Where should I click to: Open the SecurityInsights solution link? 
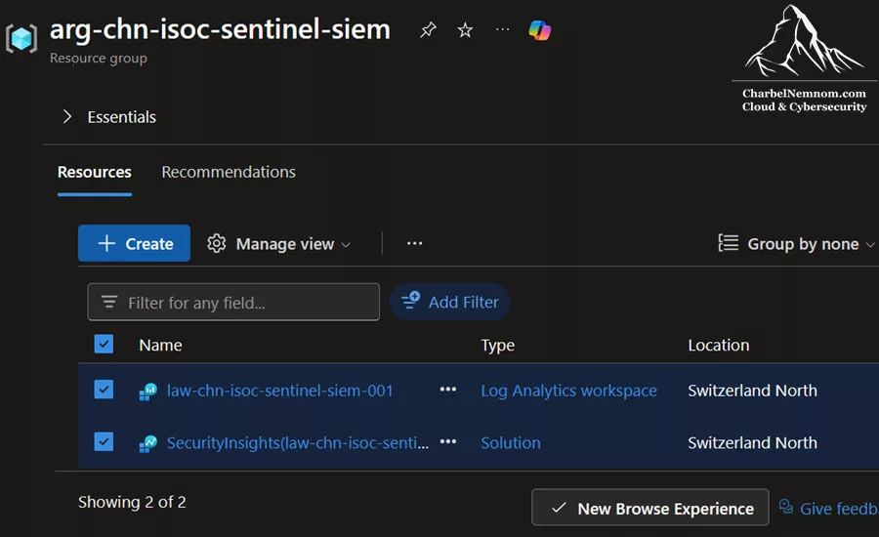point(298,443)
